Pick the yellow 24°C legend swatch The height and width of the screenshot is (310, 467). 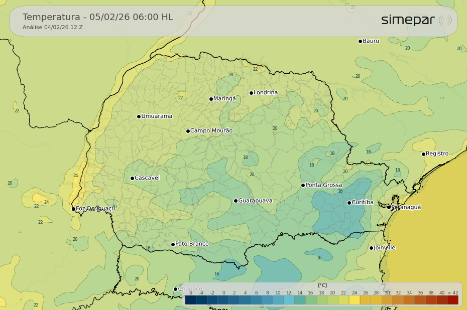(354, 300)
